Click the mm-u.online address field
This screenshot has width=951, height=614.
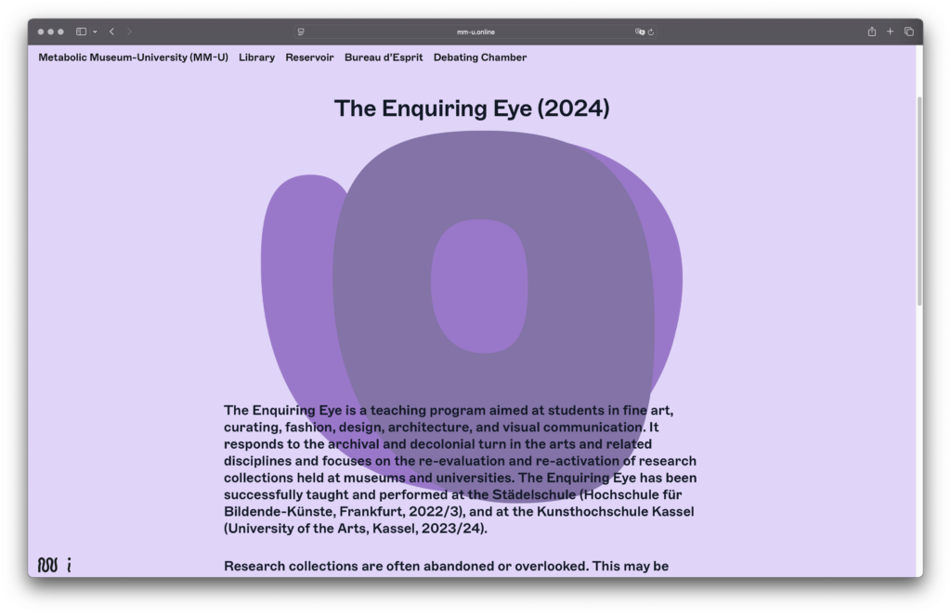[475, 32]
